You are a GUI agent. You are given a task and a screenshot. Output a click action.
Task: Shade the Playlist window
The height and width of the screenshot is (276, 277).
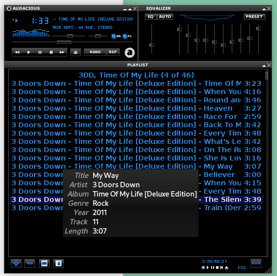coord(264,65)
